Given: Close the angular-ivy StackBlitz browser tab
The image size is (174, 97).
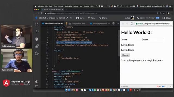Looking at the screenshot, I should 62,10.
